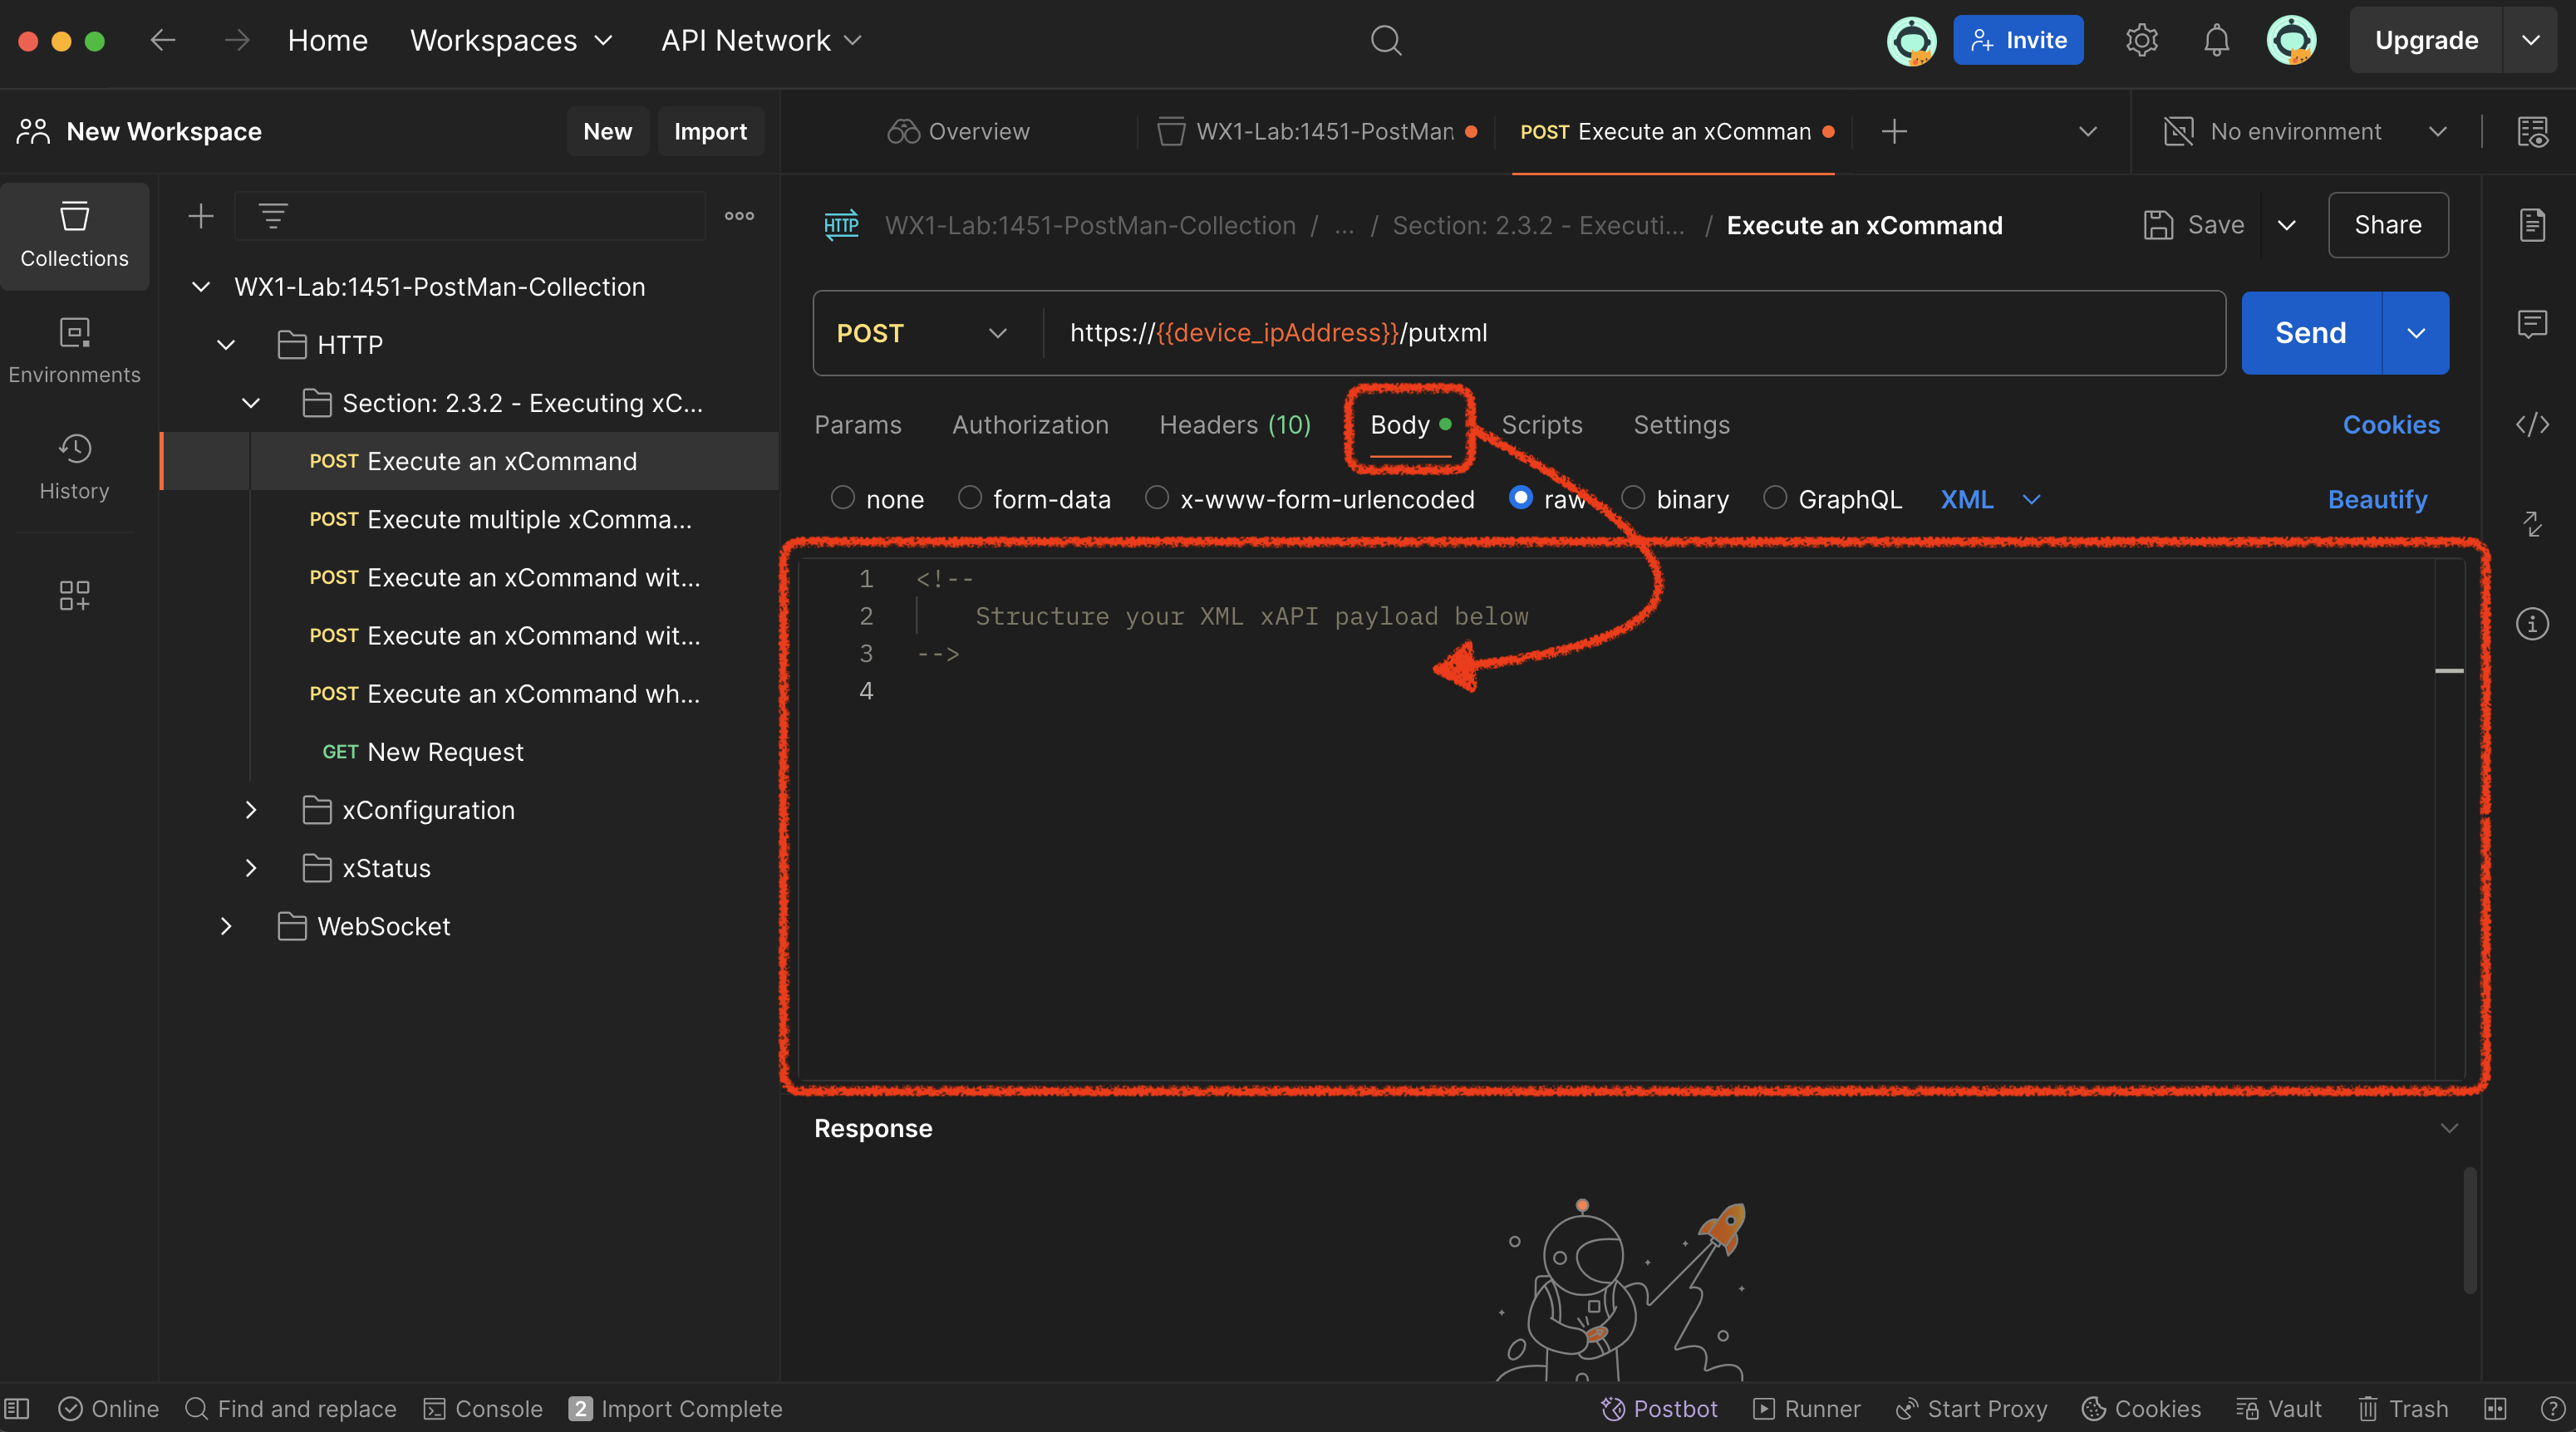Open Postbot assistant in status bar
Viewport: 2576px width, 1432px height.
1659,1408
